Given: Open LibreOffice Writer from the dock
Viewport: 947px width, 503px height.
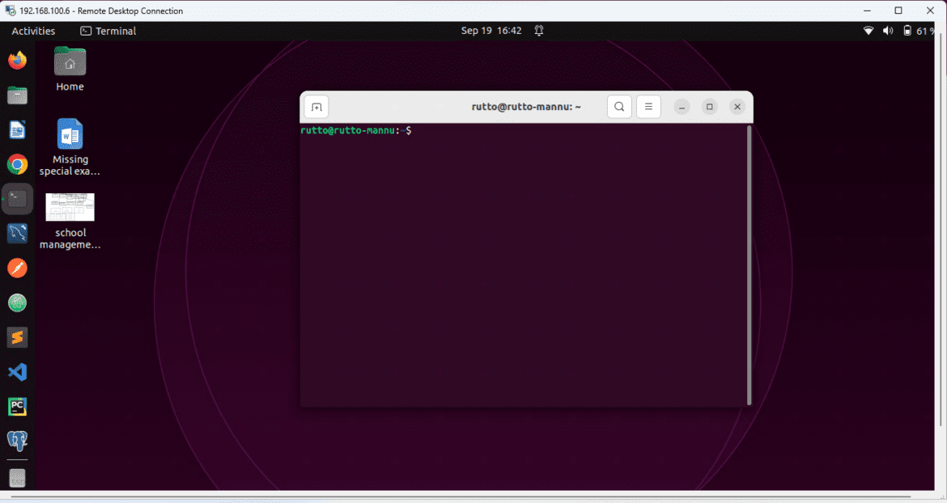Looking at the screenshot, I should [17, 129].
